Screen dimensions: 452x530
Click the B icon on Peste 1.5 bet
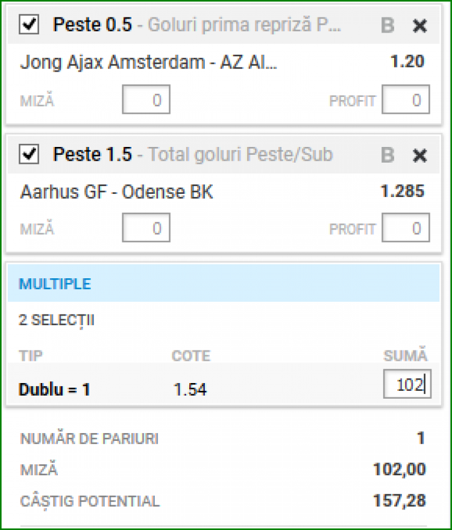tap(388, 155)
